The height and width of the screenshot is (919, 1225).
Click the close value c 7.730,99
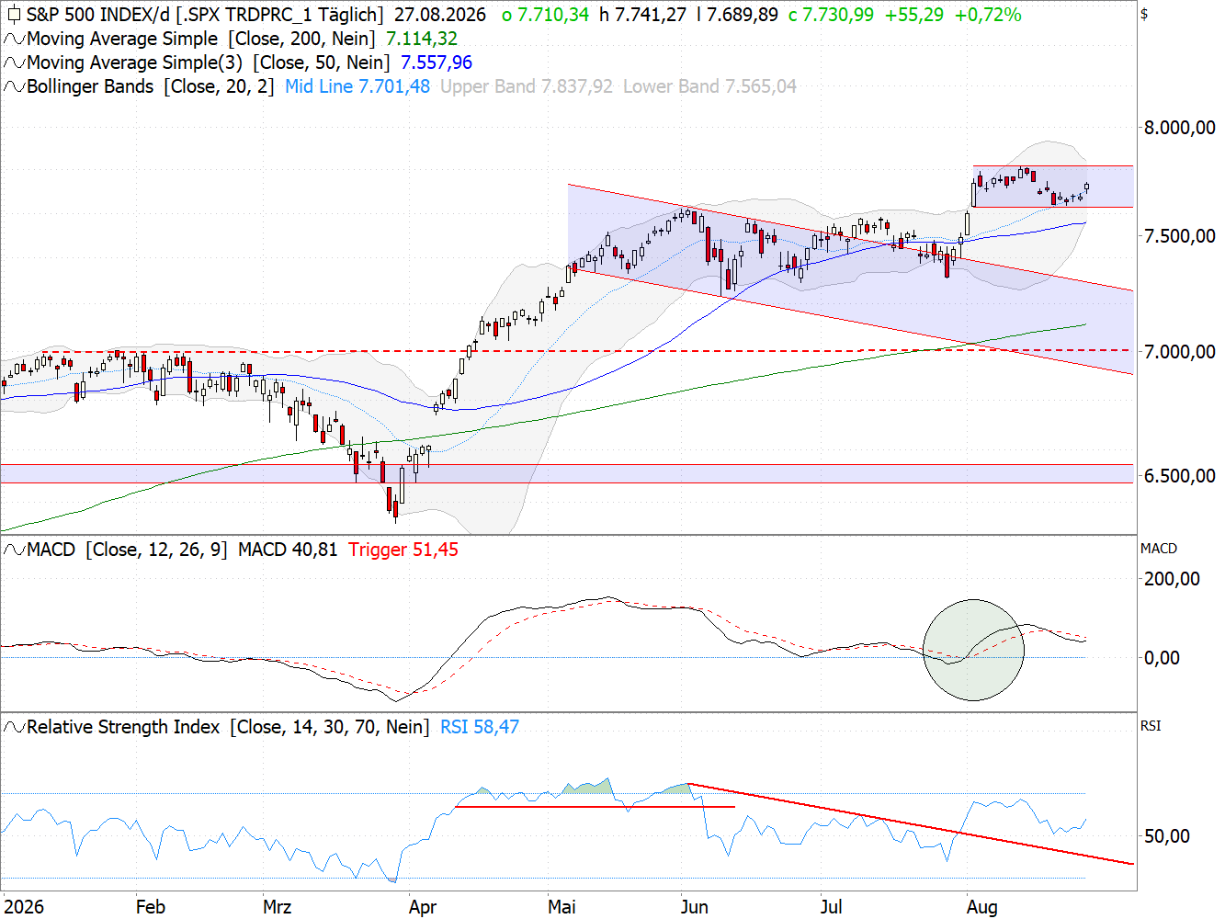point(832,15)
